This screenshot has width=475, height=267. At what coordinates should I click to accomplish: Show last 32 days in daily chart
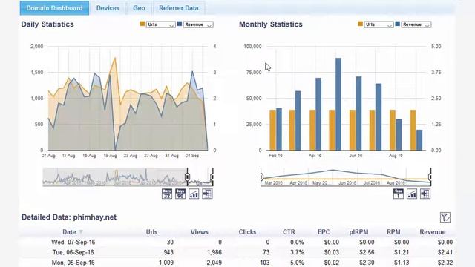click(167, 194)
